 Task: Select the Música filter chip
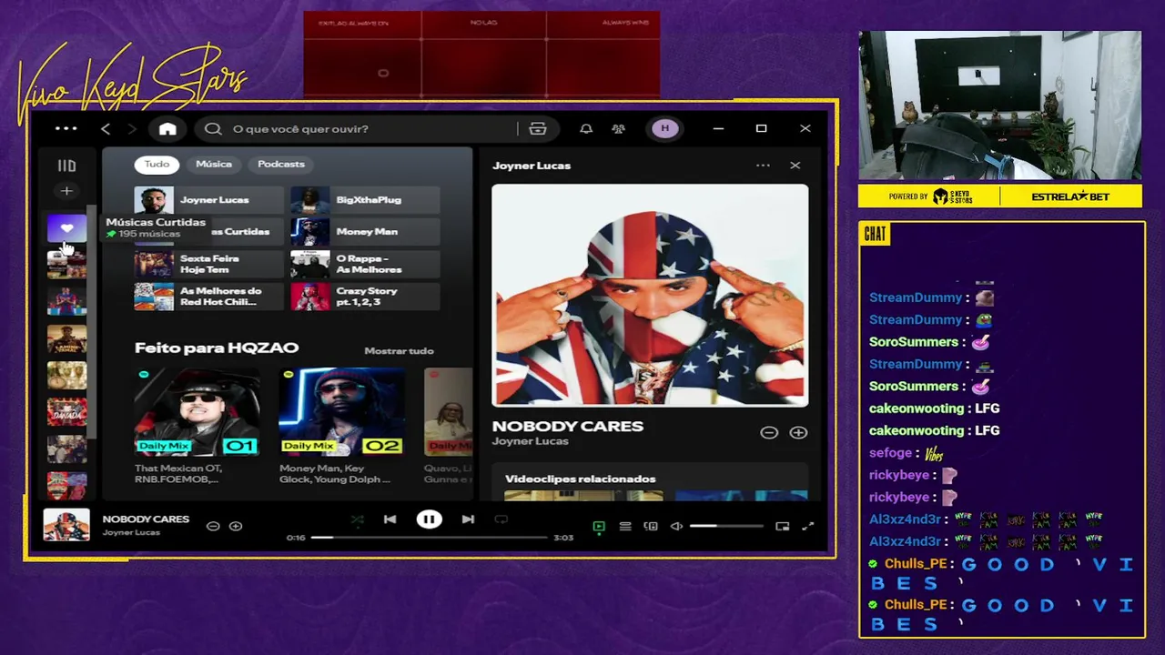click(214, 164)
